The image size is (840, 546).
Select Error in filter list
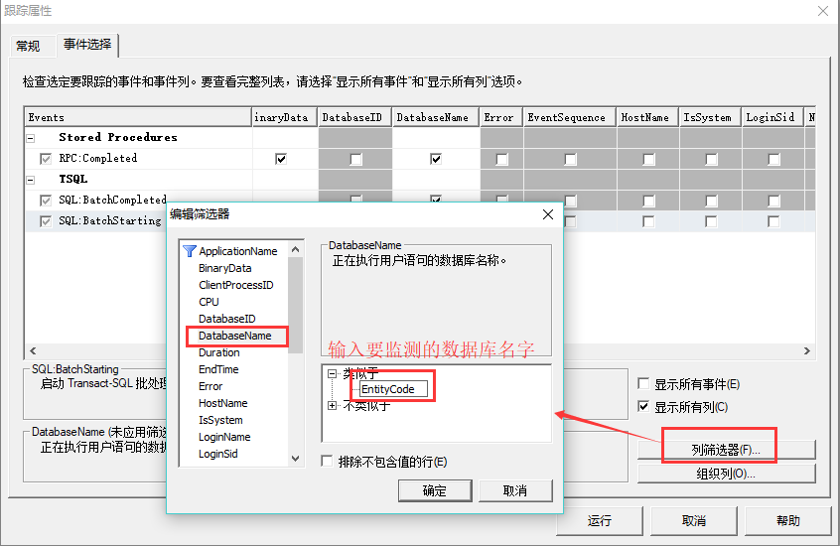(x=210, y=386)
